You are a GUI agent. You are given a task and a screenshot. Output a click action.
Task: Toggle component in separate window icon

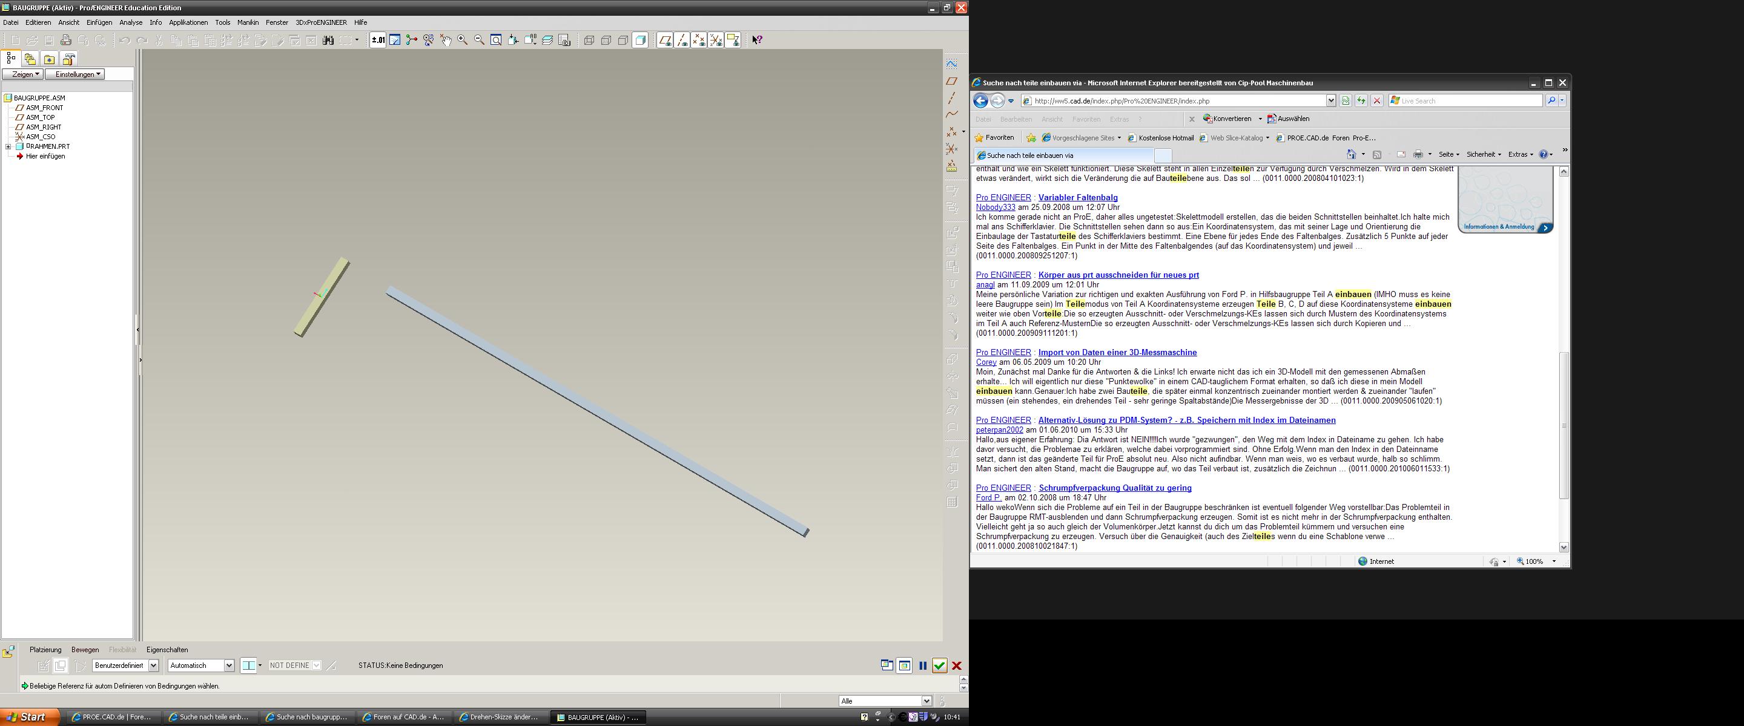[x=887, y=665]
